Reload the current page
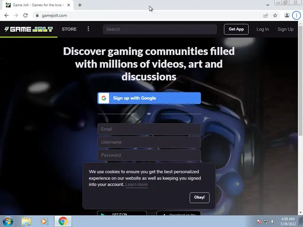The image size is (303, 227). point(25,15)
